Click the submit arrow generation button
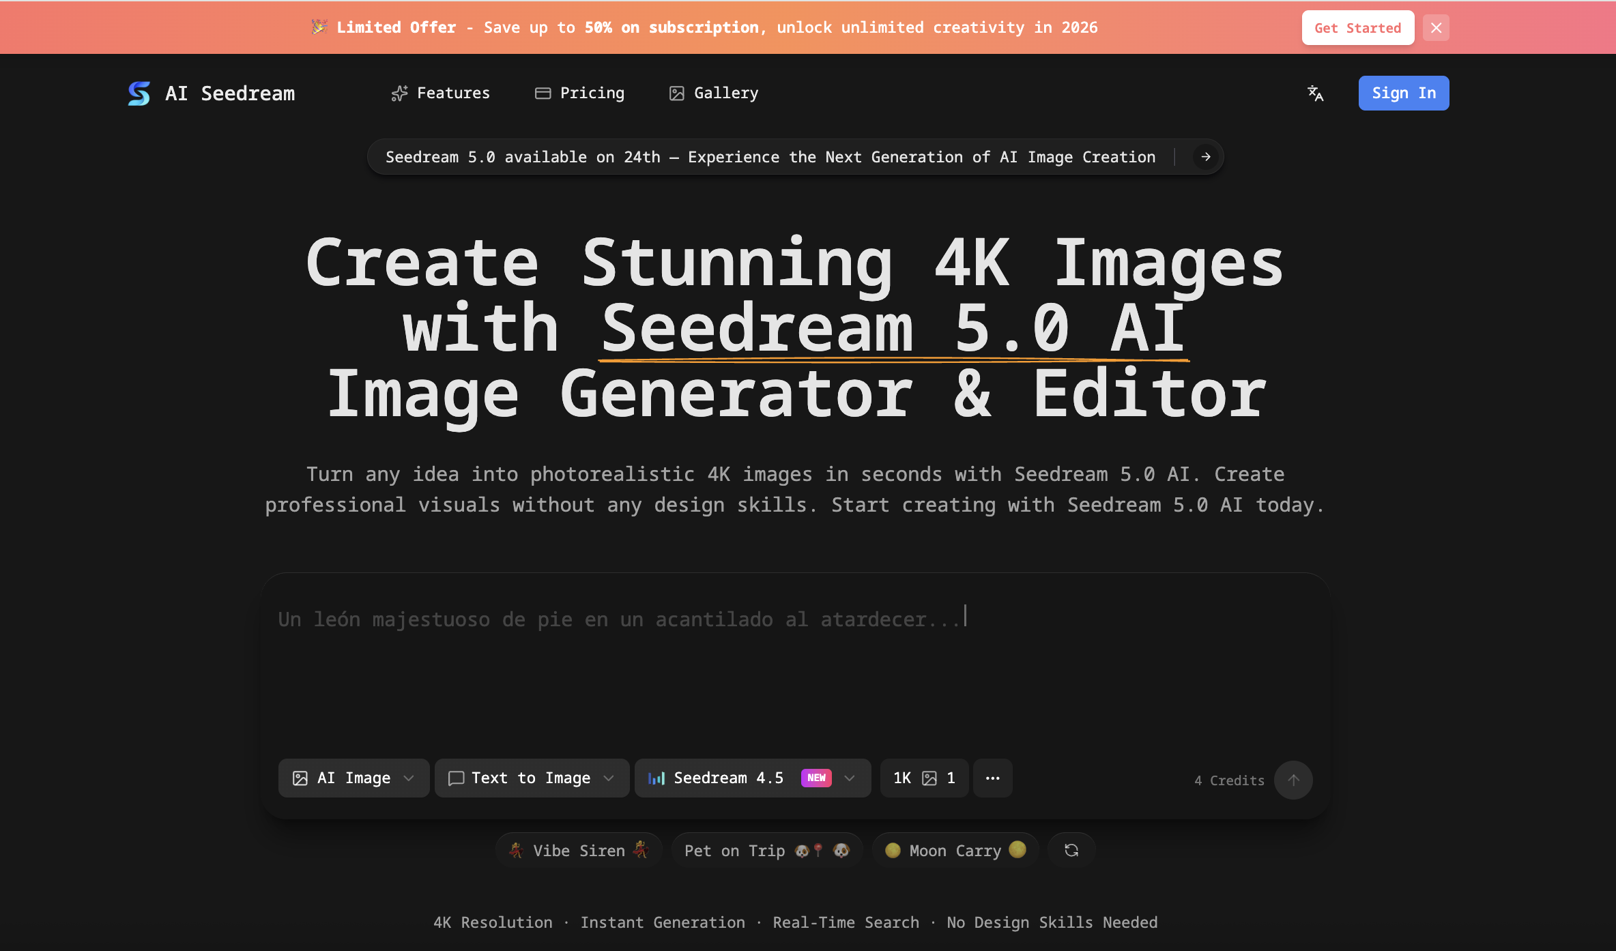This screenshot has width=1616, height=951. (1293, 780)
